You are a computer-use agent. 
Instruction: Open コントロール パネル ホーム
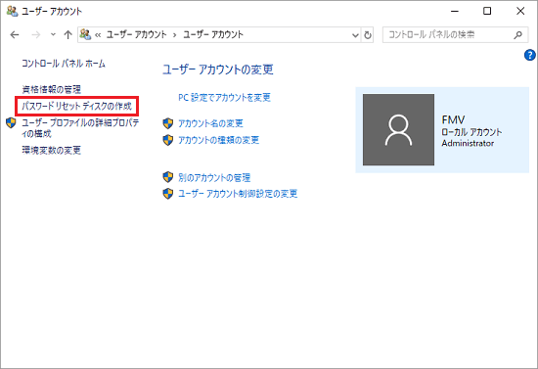64,64
